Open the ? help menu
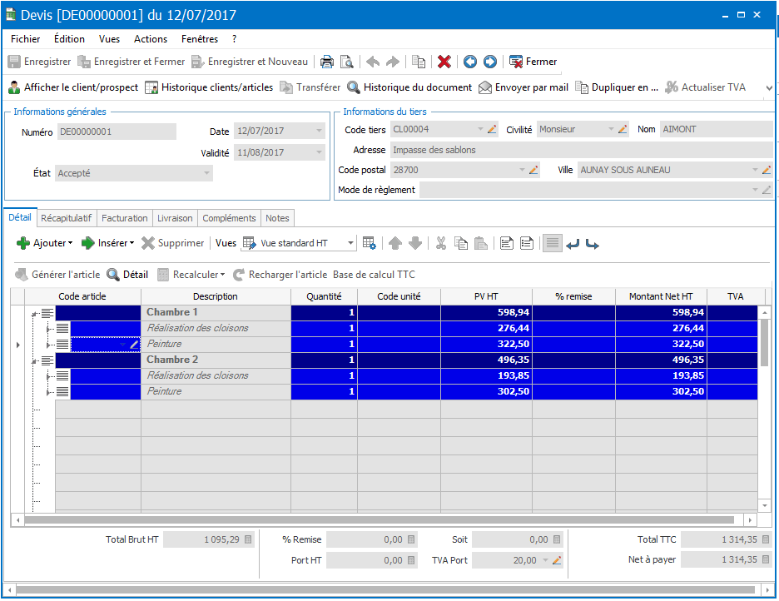779x601 pixels. [234, 39]
